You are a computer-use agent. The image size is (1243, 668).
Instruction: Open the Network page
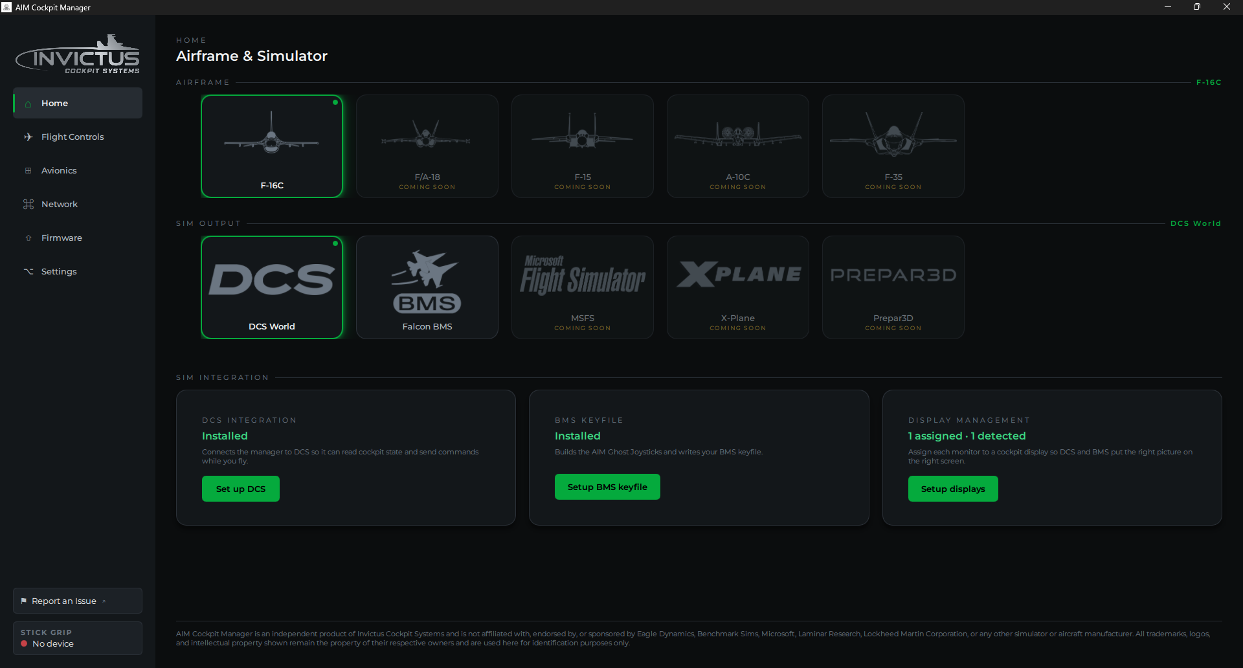[78, 204]
